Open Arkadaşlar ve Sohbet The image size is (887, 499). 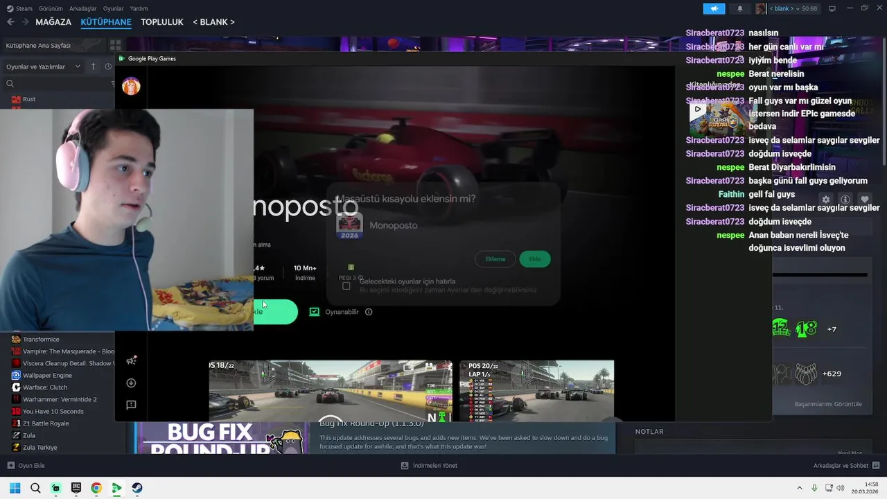click(x=847, y=465)
